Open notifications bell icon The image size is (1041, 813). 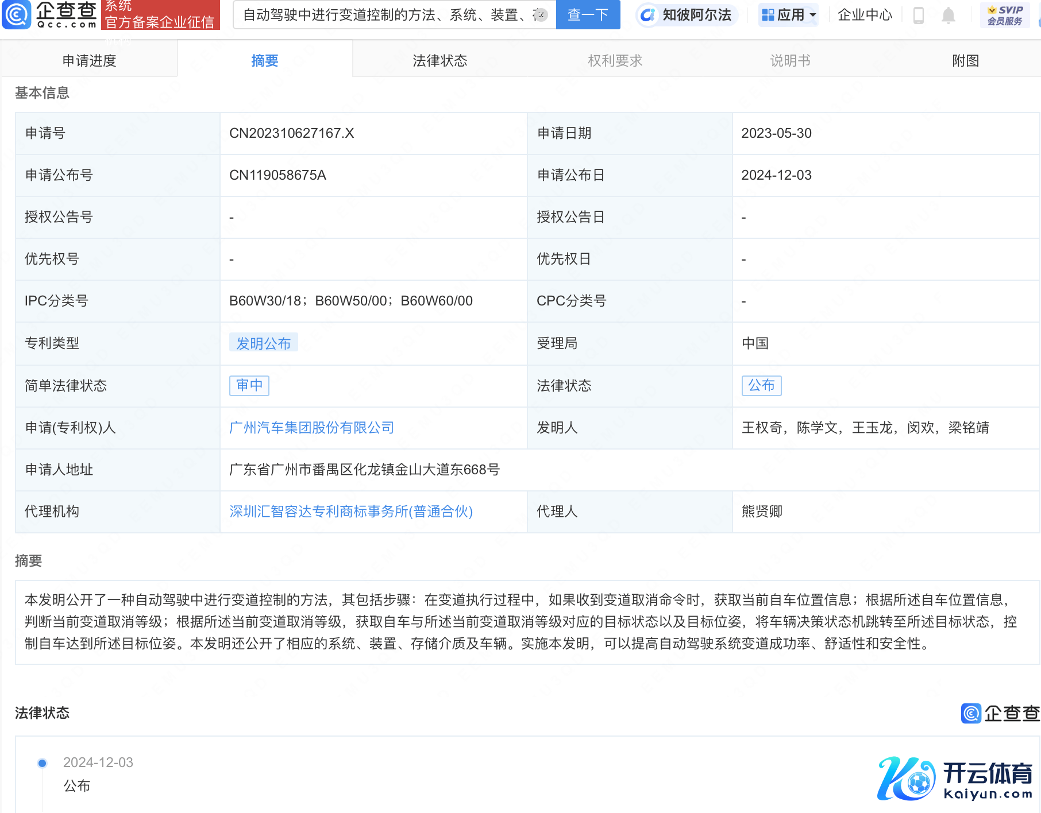tap(948, 15)
